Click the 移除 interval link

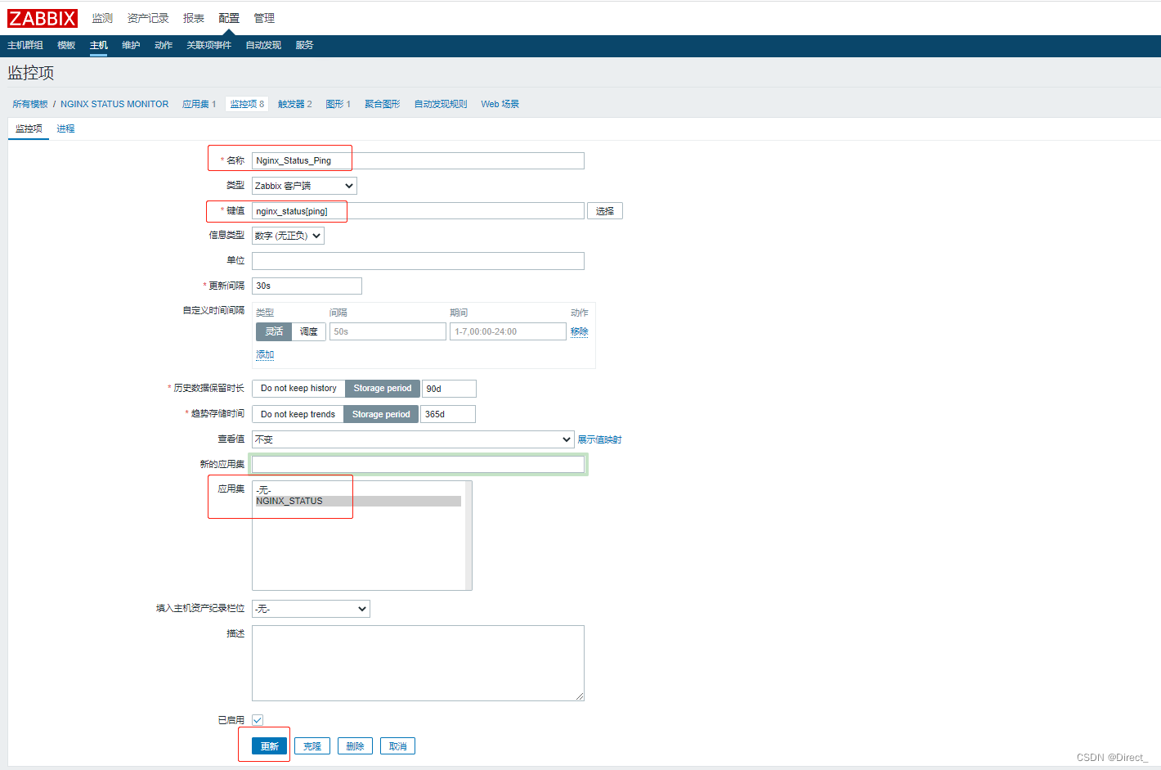click(579, 331)
